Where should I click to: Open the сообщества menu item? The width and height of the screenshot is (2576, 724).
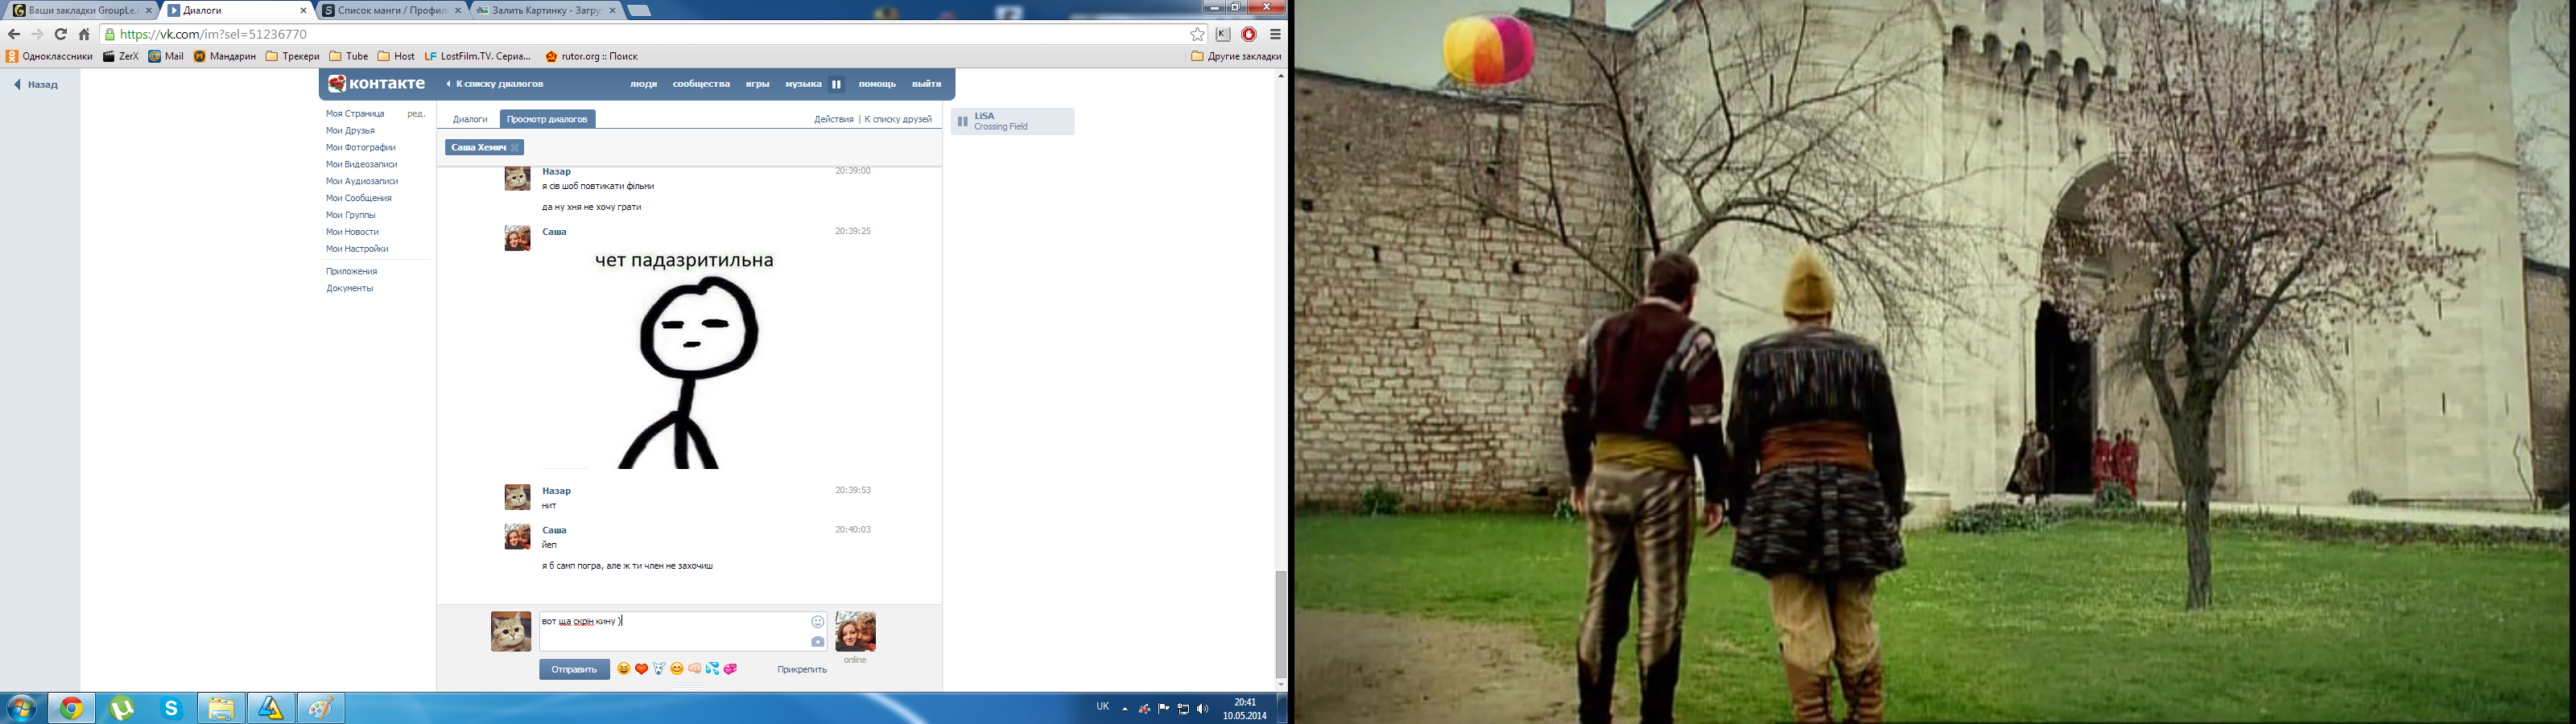coord(701,84)
